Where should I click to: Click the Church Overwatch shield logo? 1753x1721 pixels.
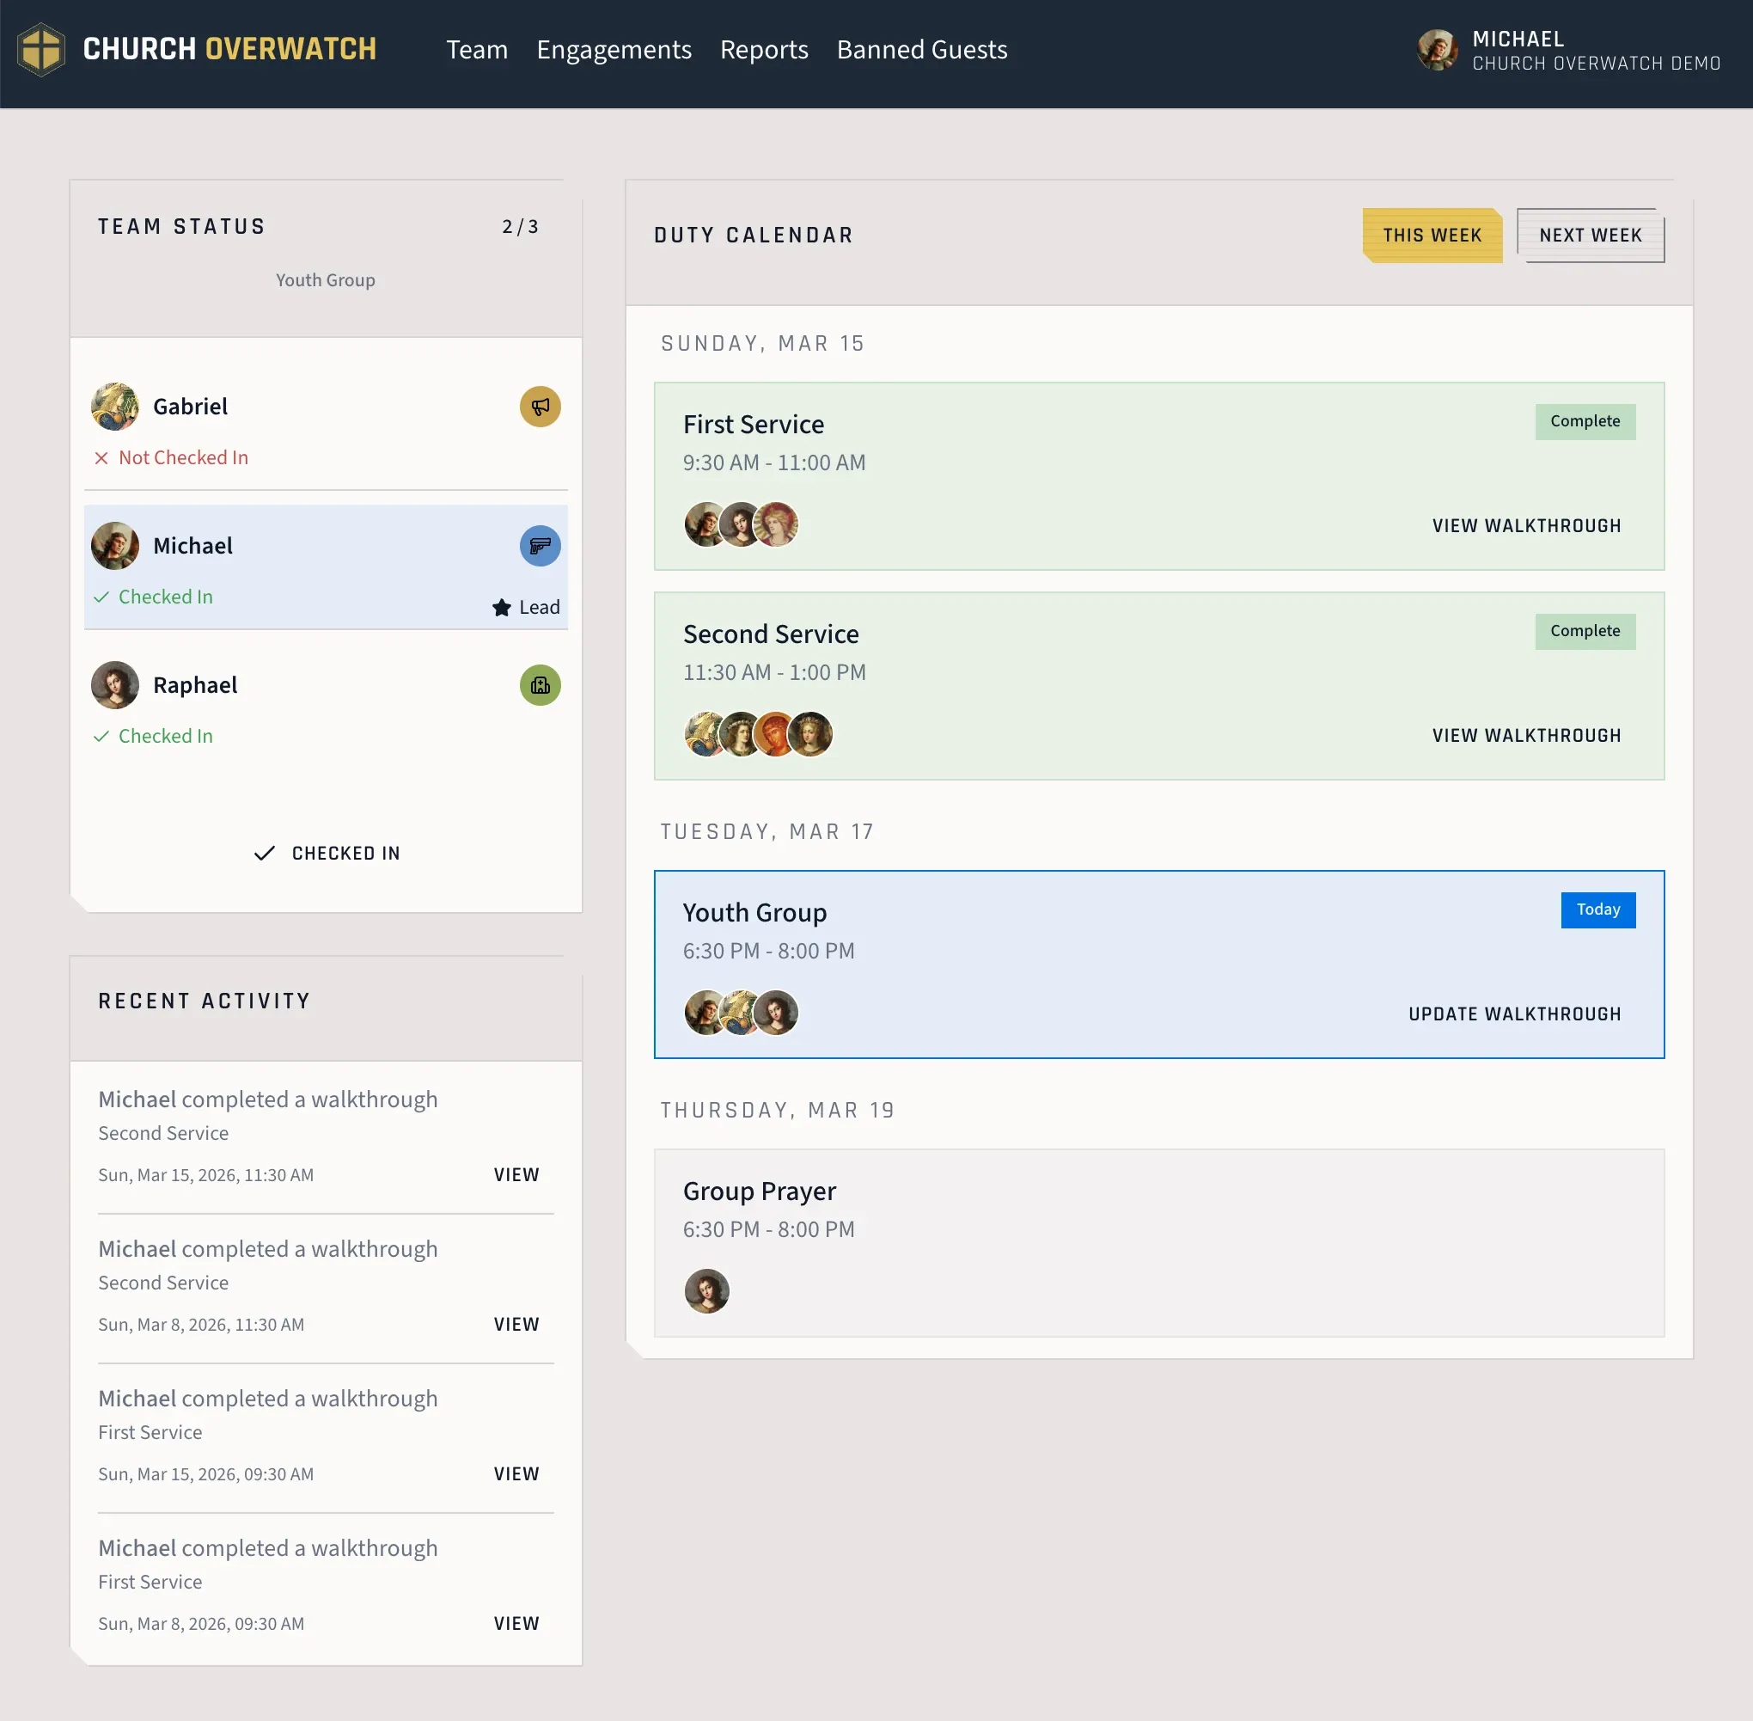pyautogui.click(x=40, y=50)
